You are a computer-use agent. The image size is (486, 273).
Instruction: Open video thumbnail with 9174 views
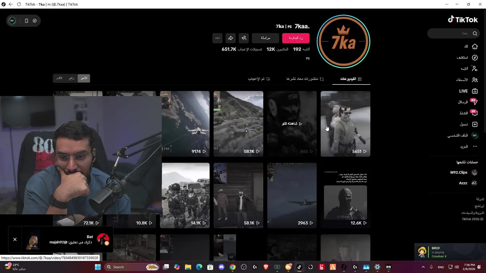pyautogui.click(x=186, y=124)
